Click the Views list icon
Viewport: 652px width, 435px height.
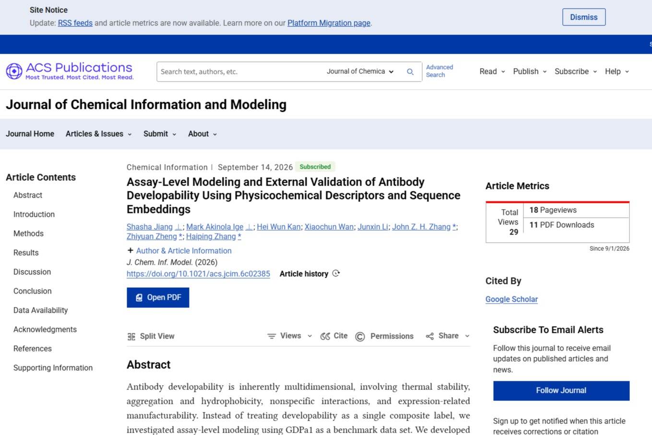272,336
